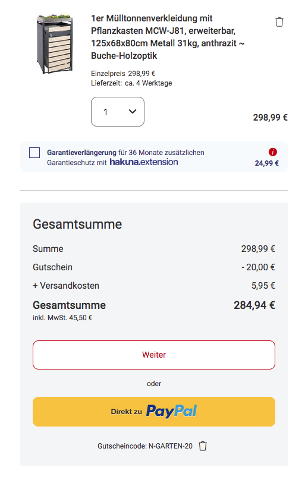Image resolution: width=305 pixels, height=480 pixels.
Task: Click the quantity dropdown chevron arrow
Action: pyautogui.click(x=133, y=112)
